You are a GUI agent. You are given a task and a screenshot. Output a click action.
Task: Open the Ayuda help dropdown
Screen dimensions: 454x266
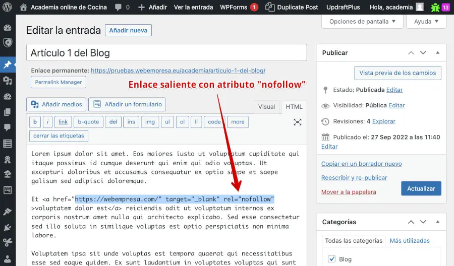(427, 22)
